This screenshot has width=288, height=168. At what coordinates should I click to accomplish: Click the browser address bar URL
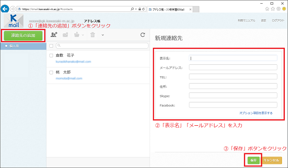(x=47, y=9)
